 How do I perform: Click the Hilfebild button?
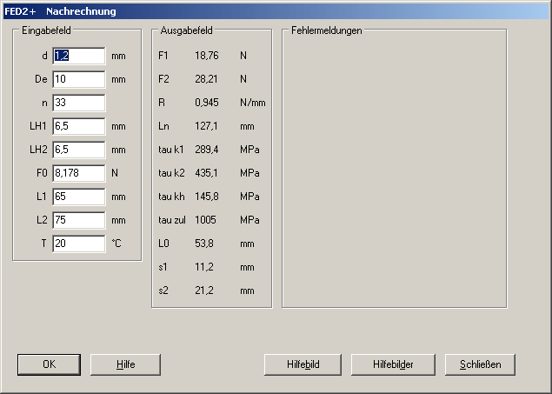(x=303, y=364)
